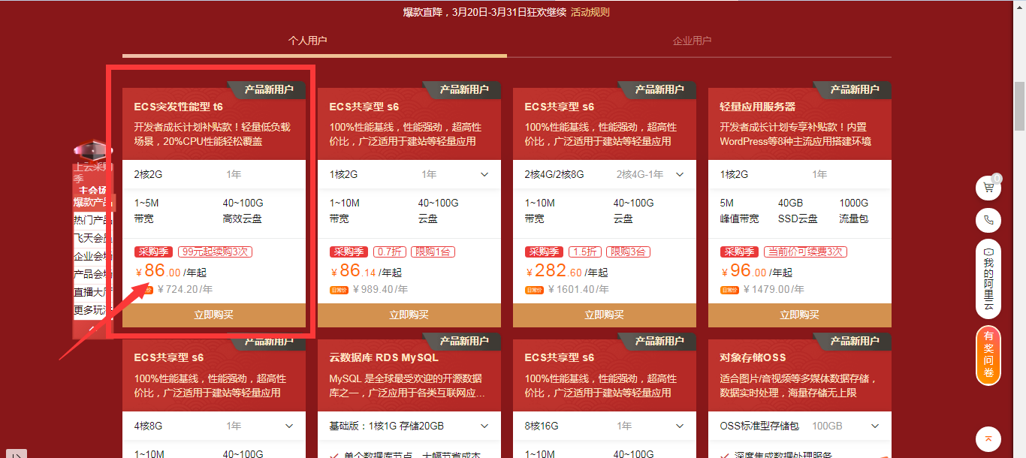The height and width of the screenshot is (458, 1026).
Task: Click the 2核2G spec on the t6 card
Action: [148, 174]
